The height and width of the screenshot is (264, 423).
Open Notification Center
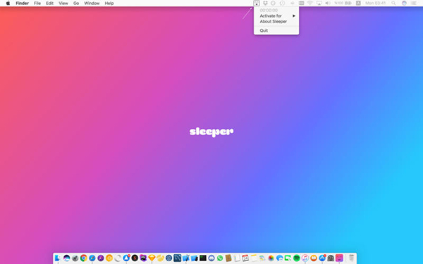(x=414, y=4)
